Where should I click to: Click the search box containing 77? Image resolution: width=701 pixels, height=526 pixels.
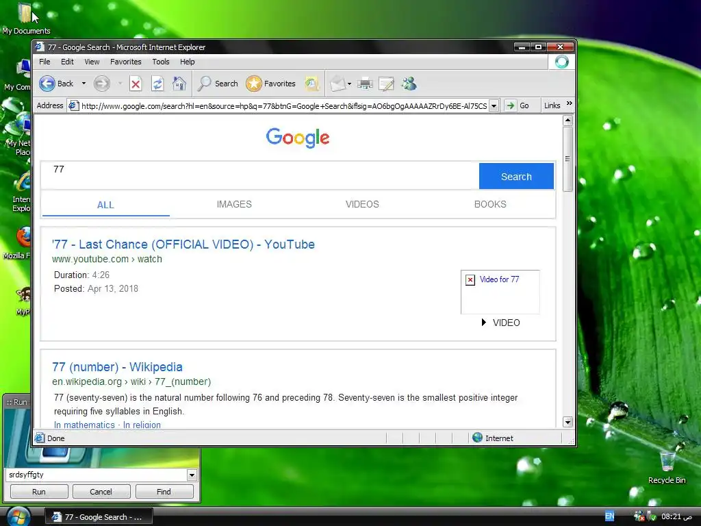259,176
